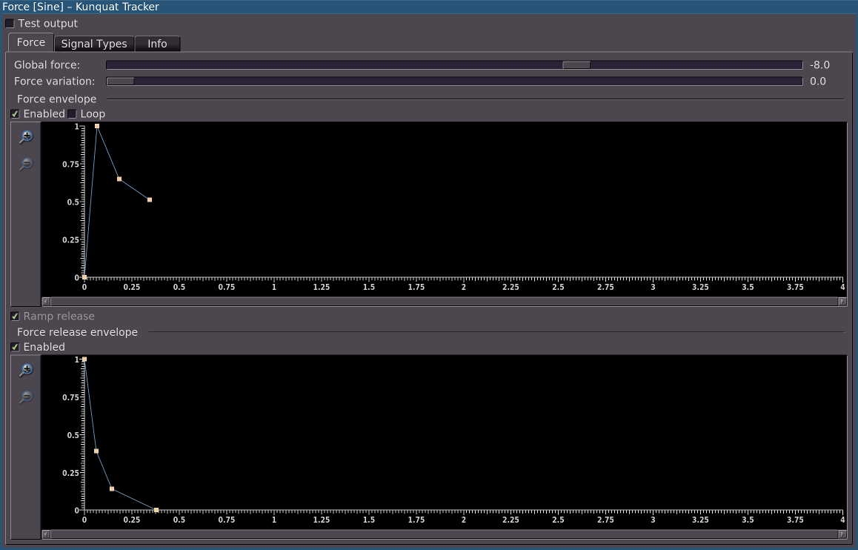Zoom in on the Force envelope graph
858x550 pixels.
pos(26,137)
